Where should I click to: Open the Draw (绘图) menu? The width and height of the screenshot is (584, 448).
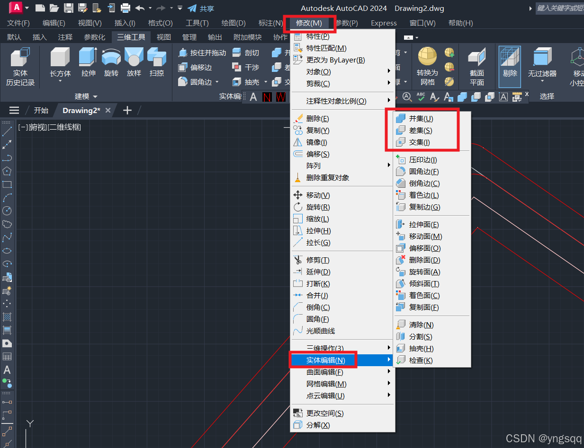pyautogui.click(x=234, y=23)
